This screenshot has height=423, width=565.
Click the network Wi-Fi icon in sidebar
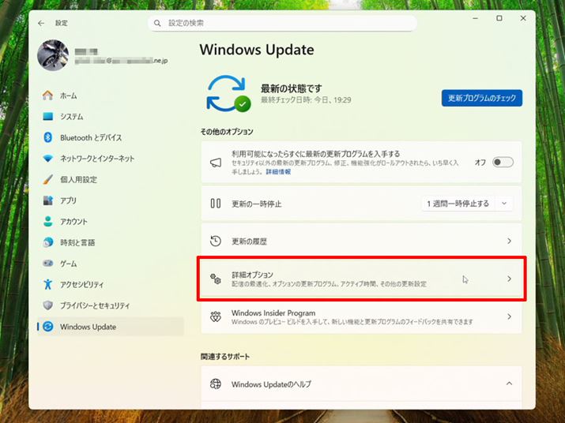coord(47,159)
